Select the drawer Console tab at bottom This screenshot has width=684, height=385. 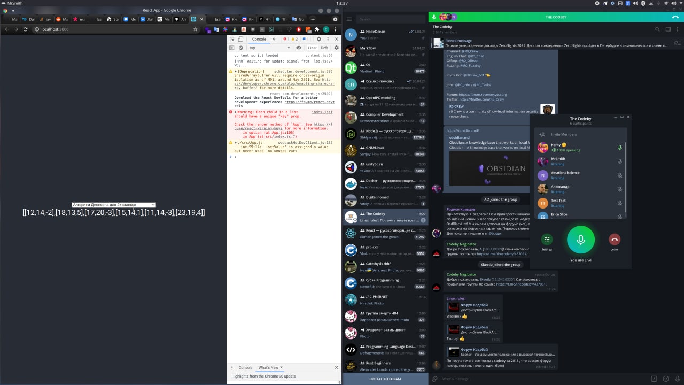click(x=245, y=367)
